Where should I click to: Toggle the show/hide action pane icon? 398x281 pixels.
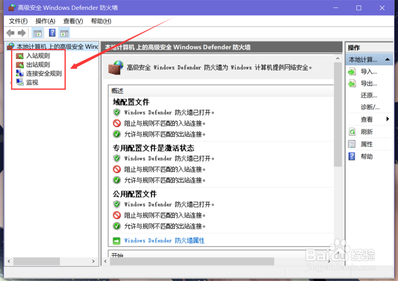coord(64,33)
